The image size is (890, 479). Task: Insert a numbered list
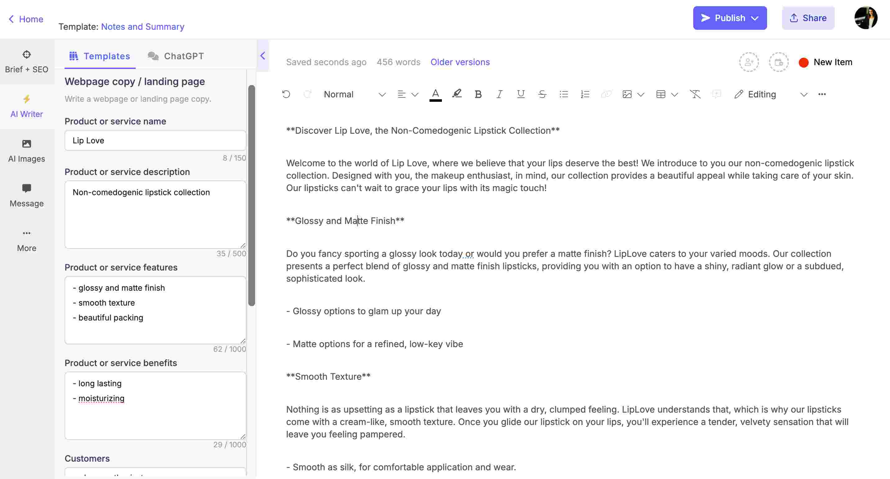click(585, 94)
